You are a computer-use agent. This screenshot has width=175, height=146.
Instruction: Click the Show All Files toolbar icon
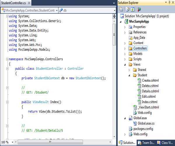pyautogui.click(x=127, y=9)
